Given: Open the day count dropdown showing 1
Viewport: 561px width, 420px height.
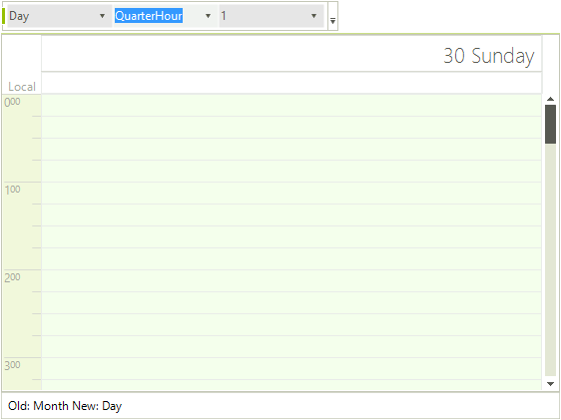Looking at the screenshot, I should [x=313, y=16].
